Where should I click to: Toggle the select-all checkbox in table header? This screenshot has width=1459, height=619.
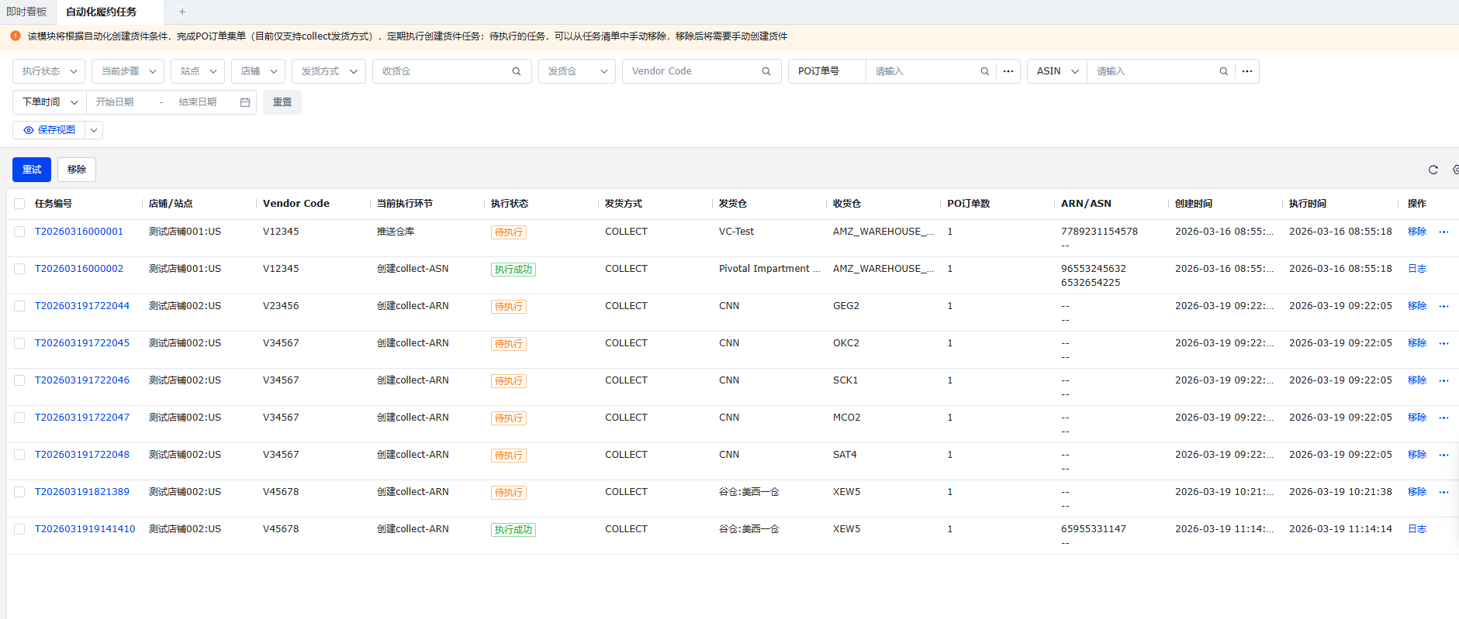[x=19, y=204]
